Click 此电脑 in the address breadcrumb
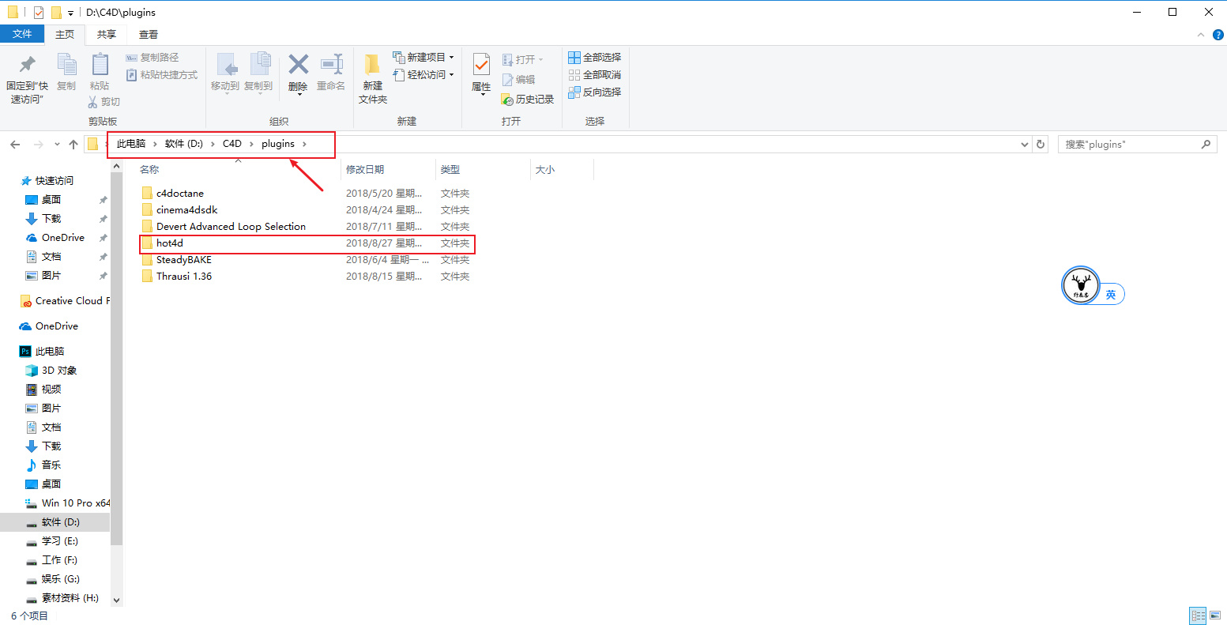 pos(131,144)
